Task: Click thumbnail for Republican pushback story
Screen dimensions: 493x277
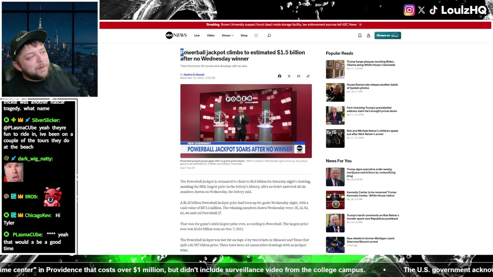Action: (335, 223)
